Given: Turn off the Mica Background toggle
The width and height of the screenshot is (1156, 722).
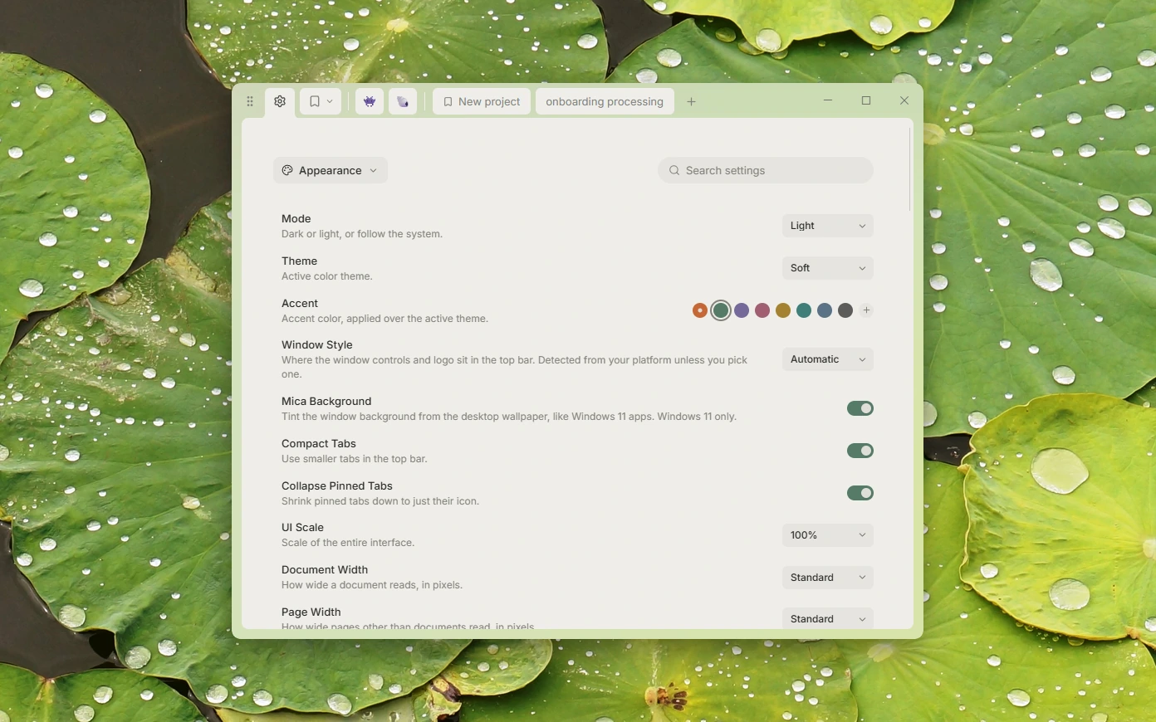Looking at the screenshot, I should pos(860,408).
